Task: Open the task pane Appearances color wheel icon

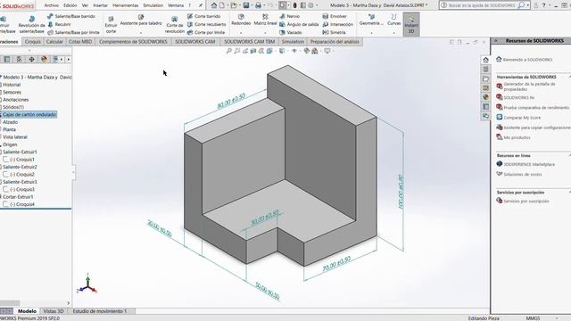Action: pos(485,97)
